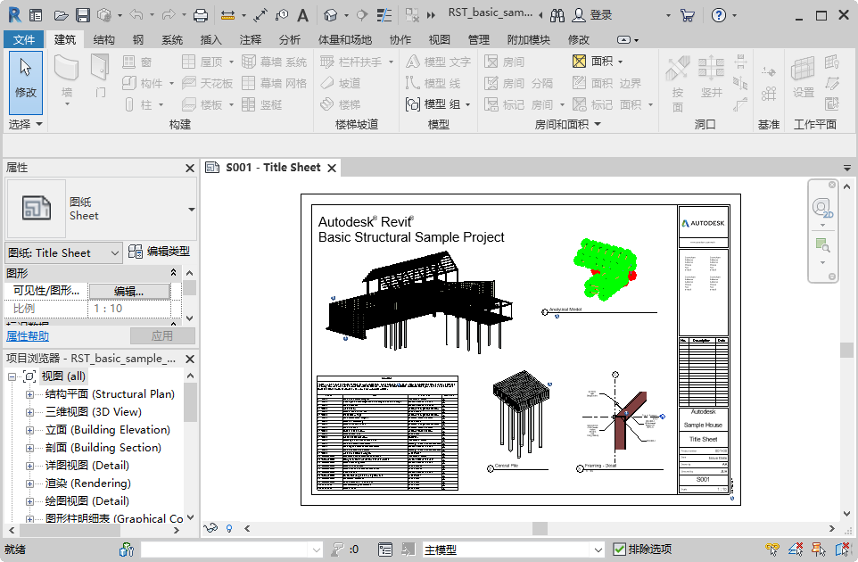Click the Text tool A icon

(302, 15)
